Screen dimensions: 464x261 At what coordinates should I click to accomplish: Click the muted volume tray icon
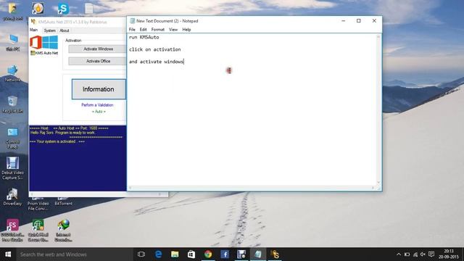[423, 254]
